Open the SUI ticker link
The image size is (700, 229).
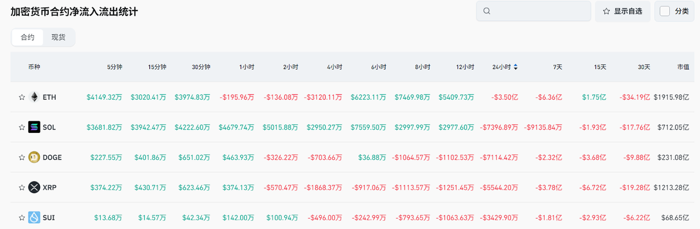[49, 218]
